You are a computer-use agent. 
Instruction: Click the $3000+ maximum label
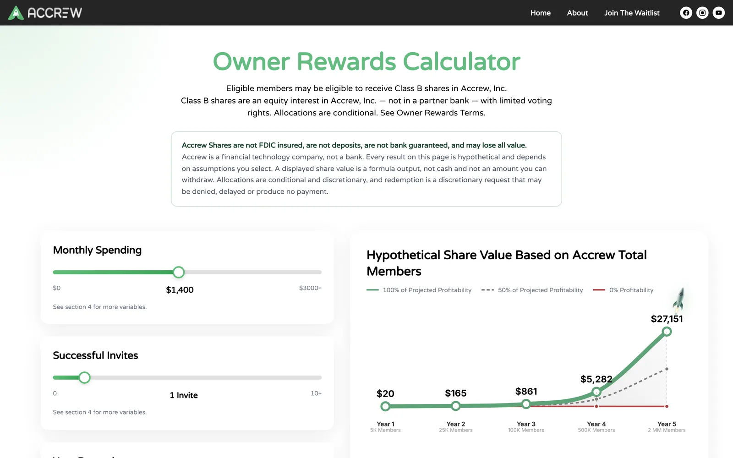pyautogui.click(x=310, y=288)
